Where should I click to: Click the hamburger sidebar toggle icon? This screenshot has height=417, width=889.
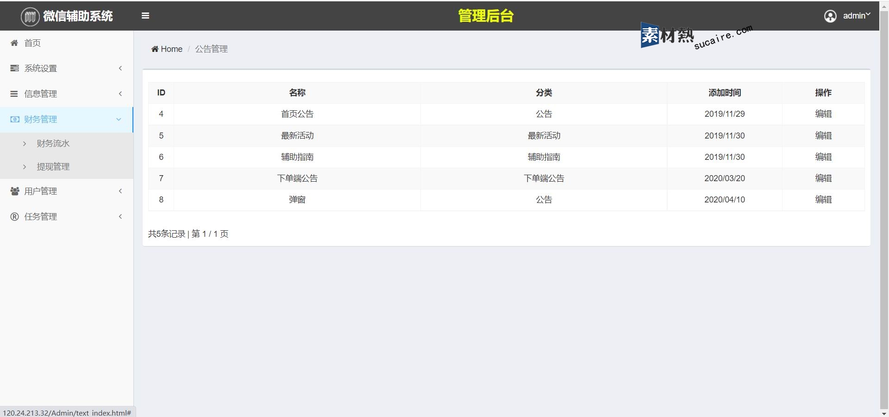click(145, 16)
